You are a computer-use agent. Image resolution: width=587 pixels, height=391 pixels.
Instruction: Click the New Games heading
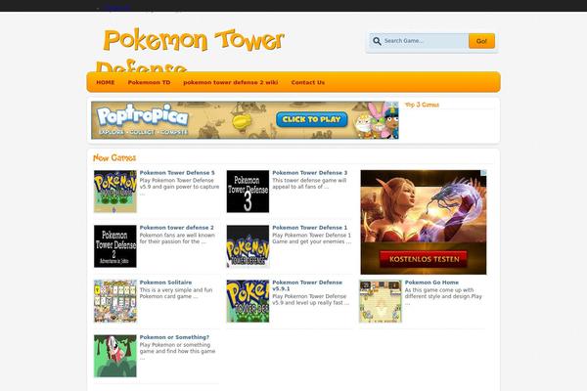click(114, 158)
